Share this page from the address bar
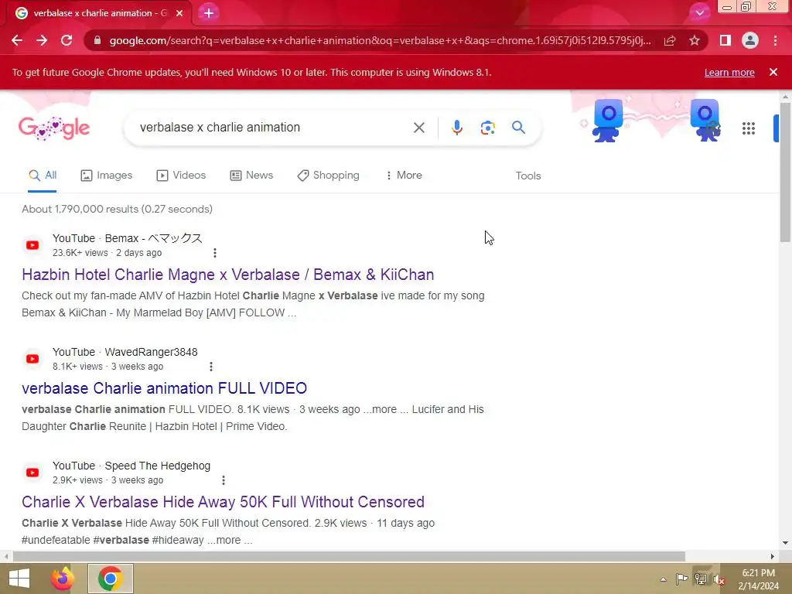Screen dimensions: 792x594 click(x=670, y=40)
